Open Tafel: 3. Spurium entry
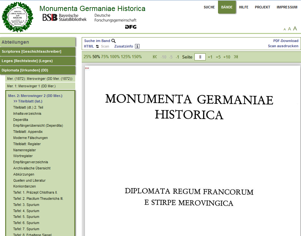Viewport: 301px width, 236px height. point(26,205)
